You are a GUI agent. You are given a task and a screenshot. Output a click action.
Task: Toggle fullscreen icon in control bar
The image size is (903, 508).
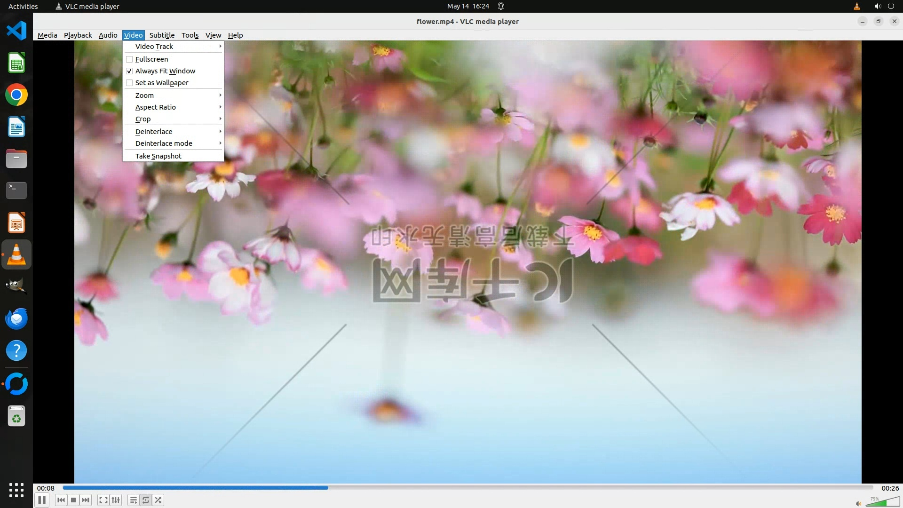point(103,500)
